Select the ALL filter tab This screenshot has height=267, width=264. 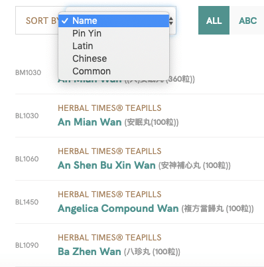coord(214,21)
